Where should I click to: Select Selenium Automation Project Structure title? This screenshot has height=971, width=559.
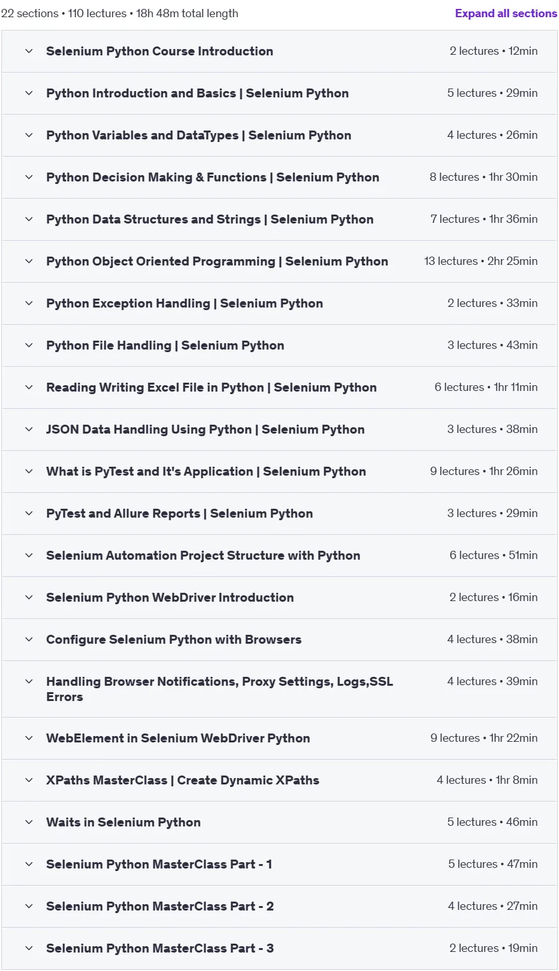coord(203,555)
